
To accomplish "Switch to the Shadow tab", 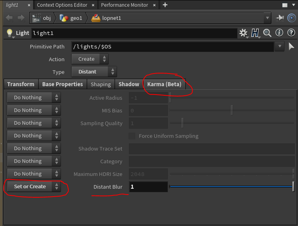I will tap(129, 84).
